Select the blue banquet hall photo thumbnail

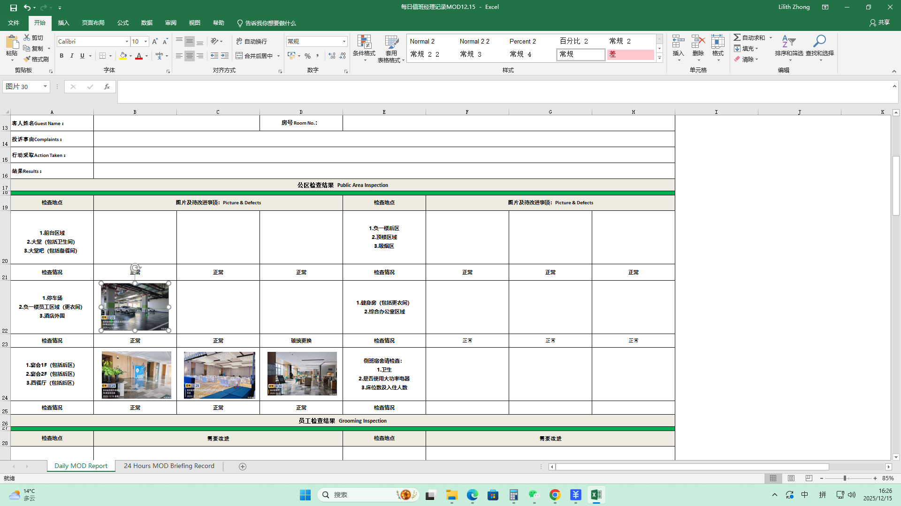tap(219, 375)
